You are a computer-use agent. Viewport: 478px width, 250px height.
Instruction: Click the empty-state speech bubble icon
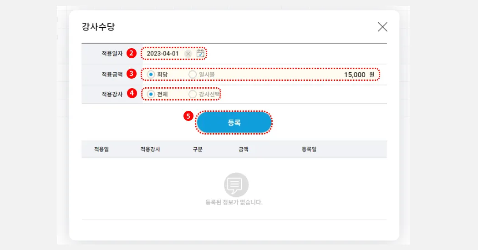pyautogui.click(x=236, y=185)
